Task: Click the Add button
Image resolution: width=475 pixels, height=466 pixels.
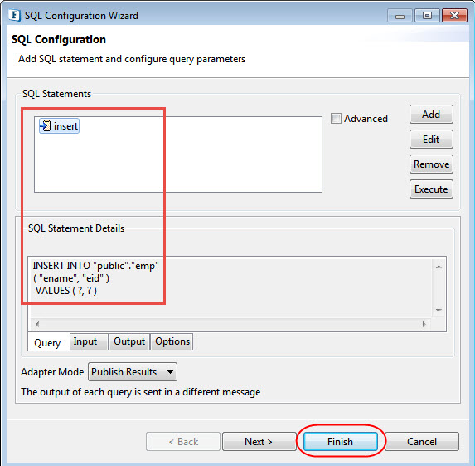Action: click(x=431, y=115)
